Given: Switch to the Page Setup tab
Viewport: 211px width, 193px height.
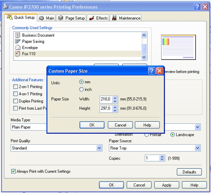Looking at the screenshot, I should 71,18.
